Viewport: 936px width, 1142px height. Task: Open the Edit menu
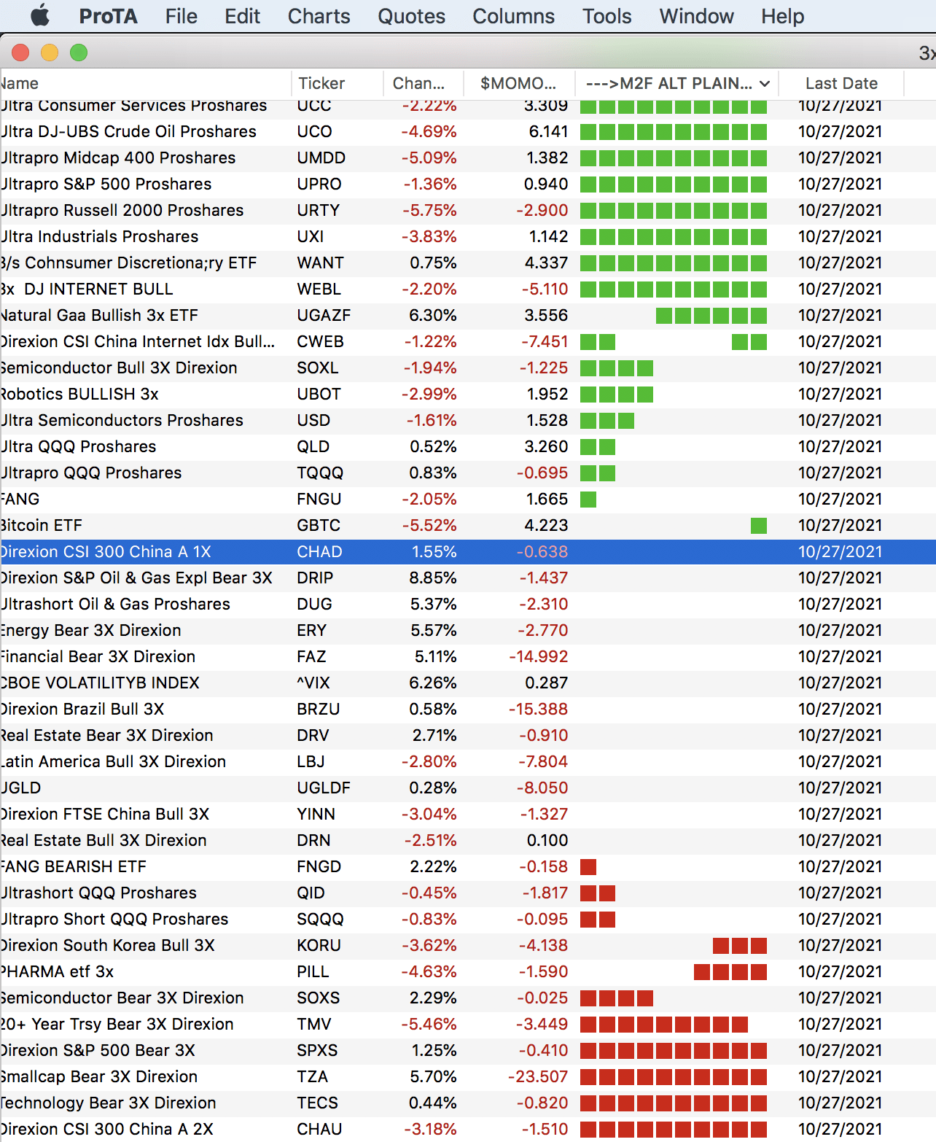[242, 16]
